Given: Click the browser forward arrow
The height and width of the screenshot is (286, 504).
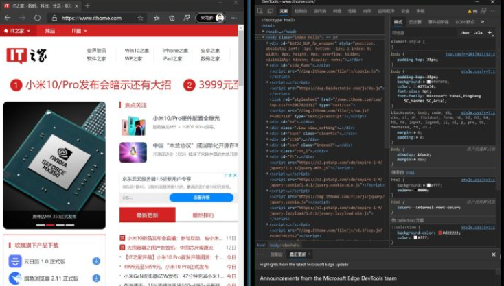Looking at the screenshot, I should pos(22,18).
